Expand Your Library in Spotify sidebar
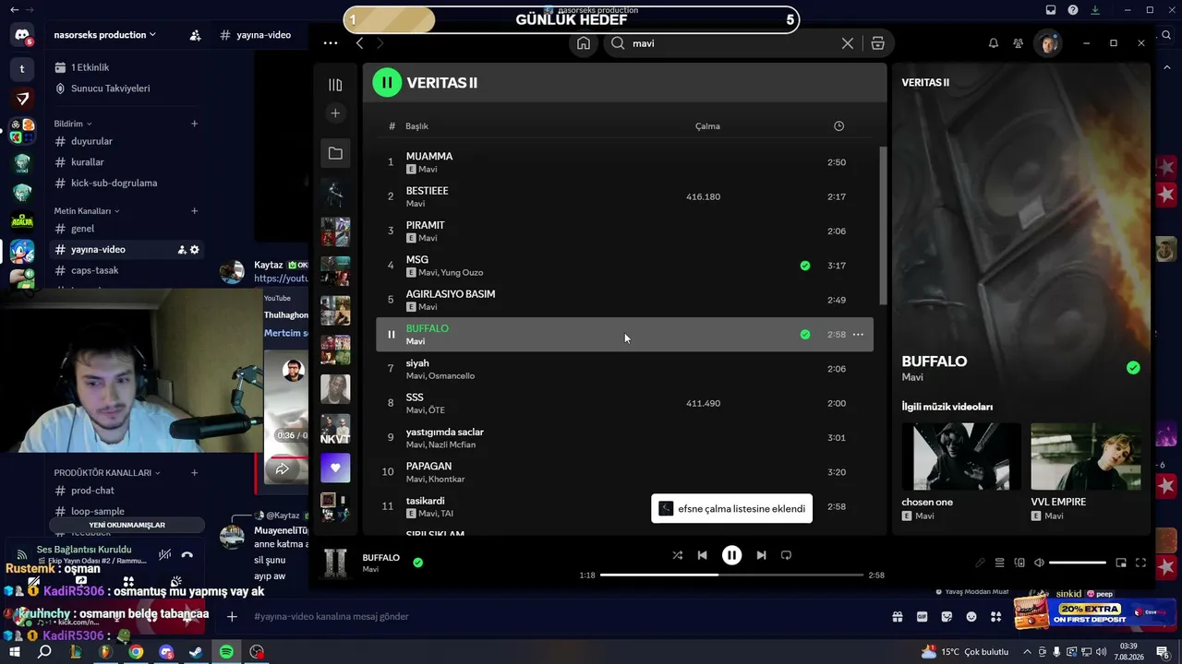1182x664 pixels. click(335, 85)
